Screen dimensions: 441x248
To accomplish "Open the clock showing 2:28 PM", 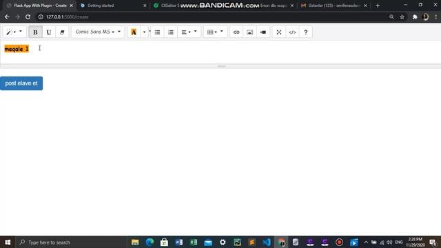I will [x=416, y=242].
